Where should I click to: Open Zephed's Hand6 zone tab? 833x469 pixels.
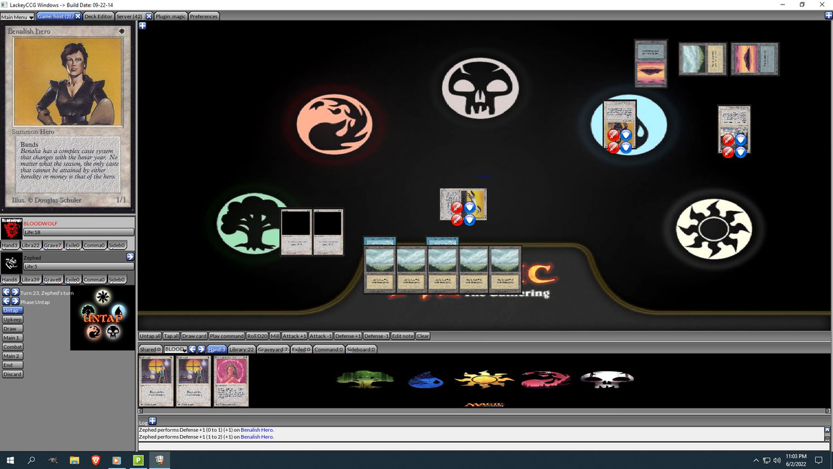[x=10, y=279]
